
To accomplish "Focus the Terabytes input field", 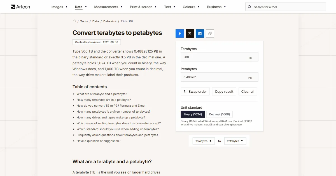I will point(220,57).
